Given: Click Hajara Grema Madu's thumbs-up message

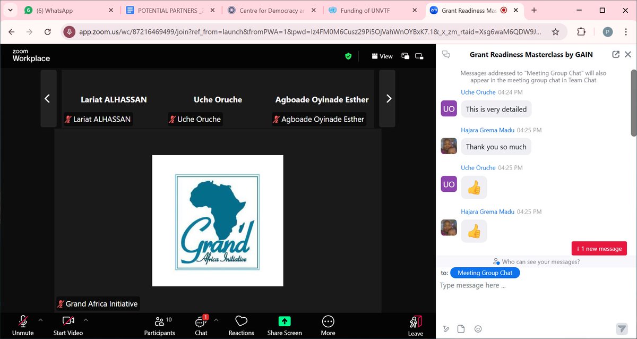Looking at the screenshot, I should [474, 231].
